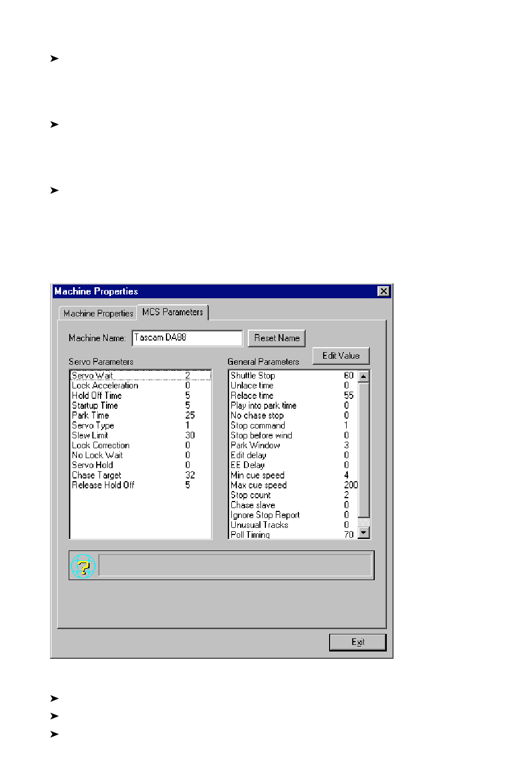Select the Lock Acceleration parameter

point(141,386)
